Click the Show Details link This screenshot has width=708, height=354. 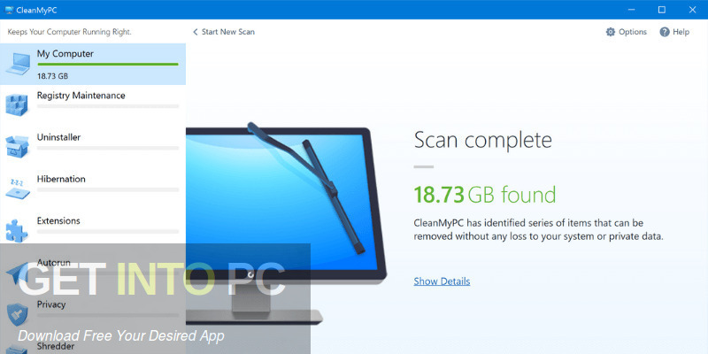point(442,281)
